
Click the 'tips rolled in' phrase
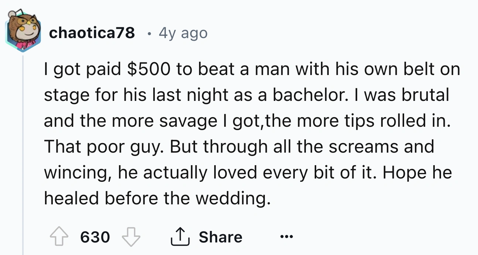(x=383, y=121)
